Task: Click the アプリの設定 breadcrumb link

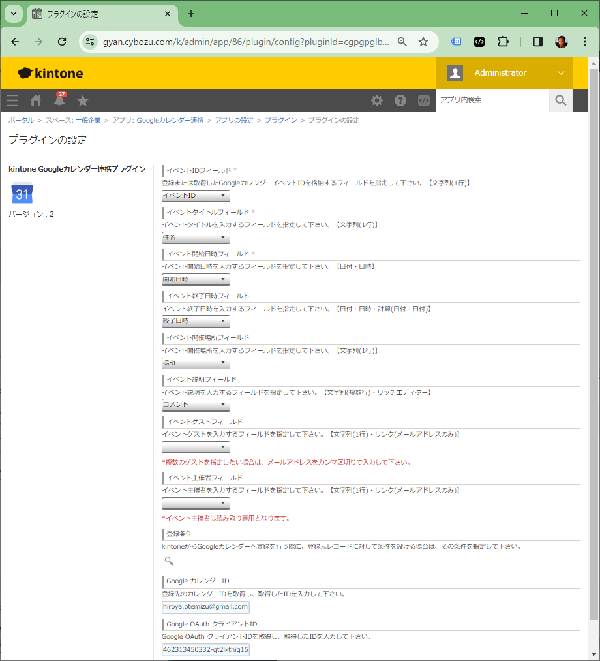Action: (x=234, y=120)
